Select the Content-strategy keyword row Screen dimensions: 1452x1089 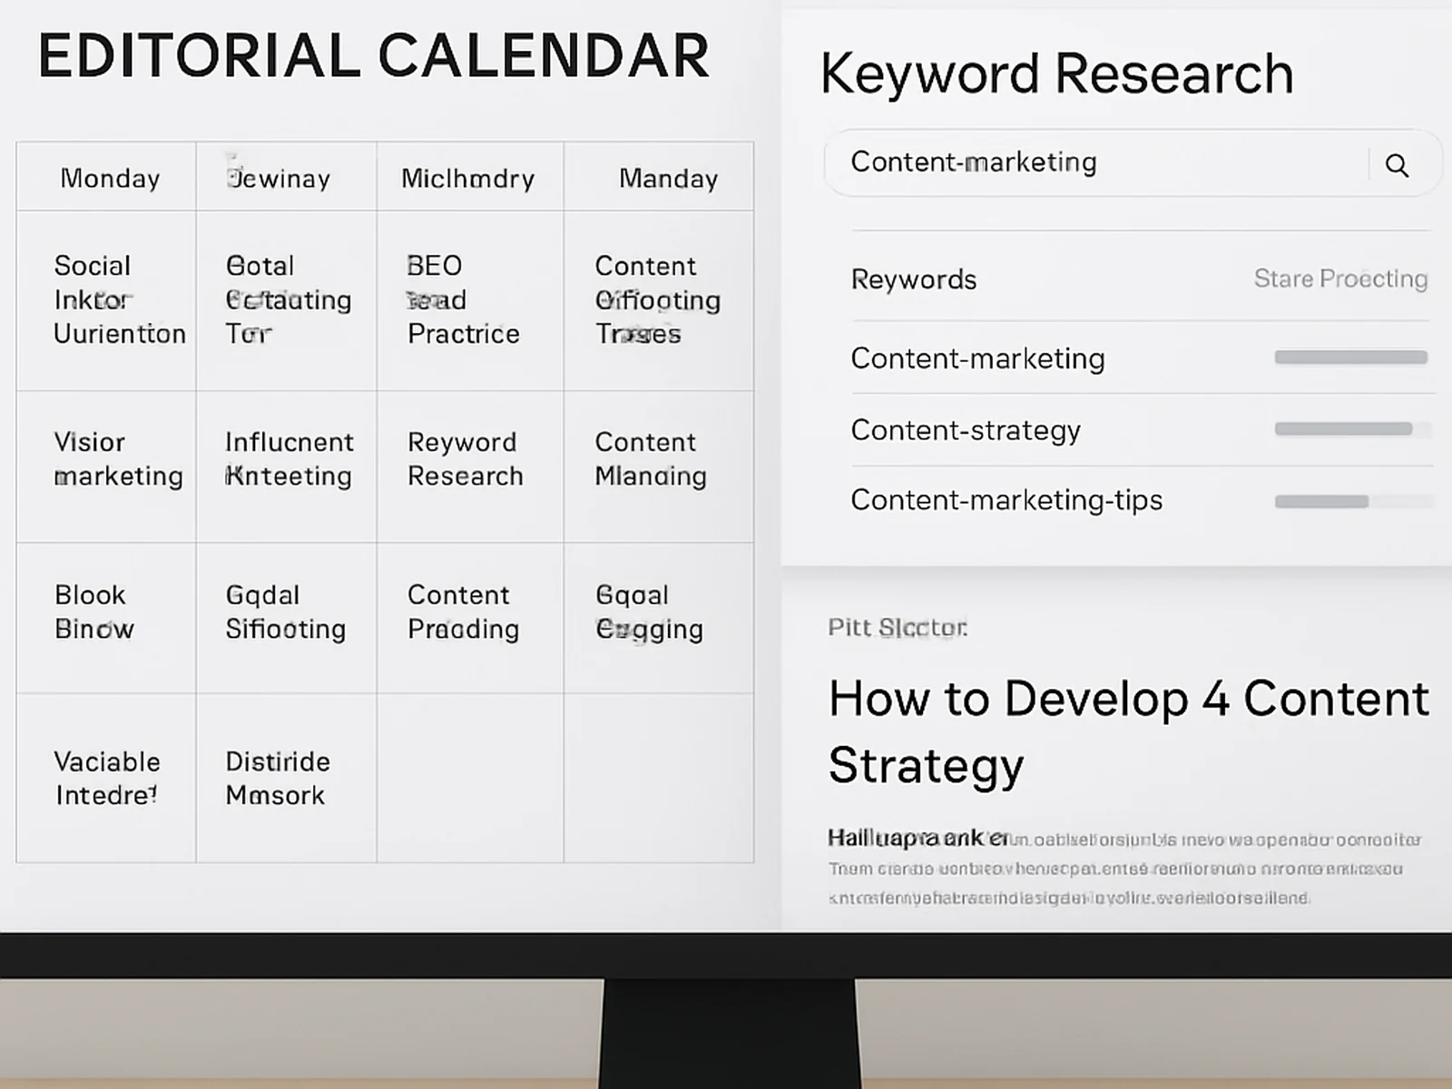1142,430
